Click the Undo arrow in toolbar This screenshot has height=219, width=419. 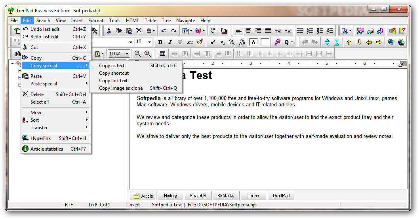point(164,31)
